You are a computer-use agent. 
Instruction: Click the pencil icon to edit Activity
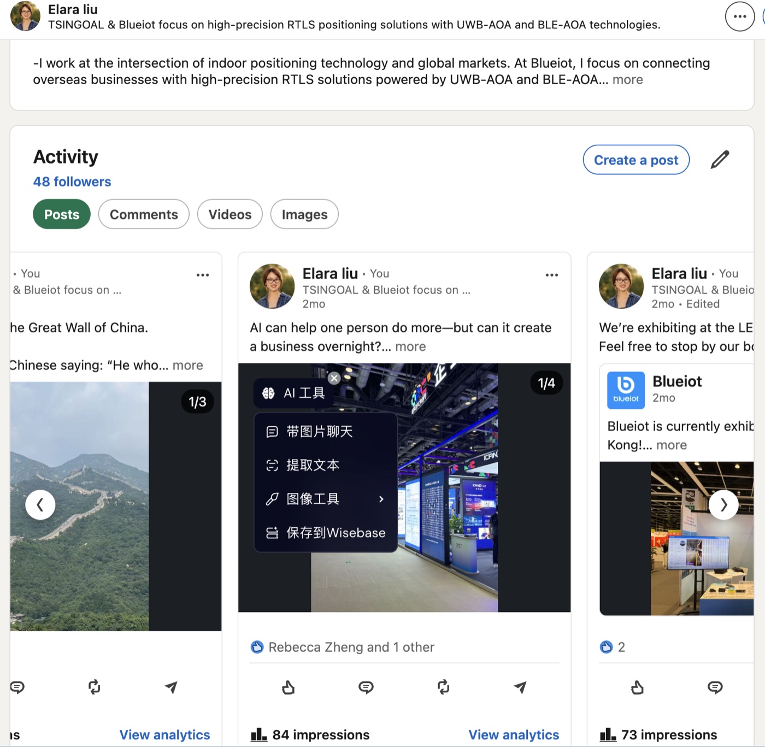coord(720,160)
